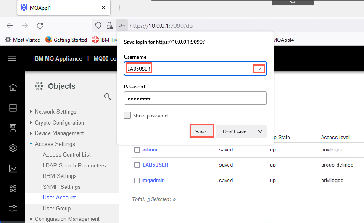Screen dimensions: 364x223
Task: Click the shield tracking protection icon
Action: pyautogui.click(x=98, y=25)
